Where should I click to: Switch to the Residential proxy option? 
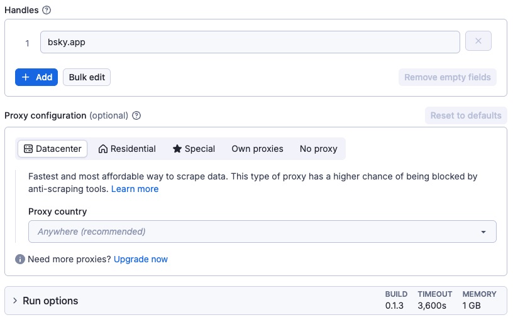pyautogui.click(x=127, y=149)
